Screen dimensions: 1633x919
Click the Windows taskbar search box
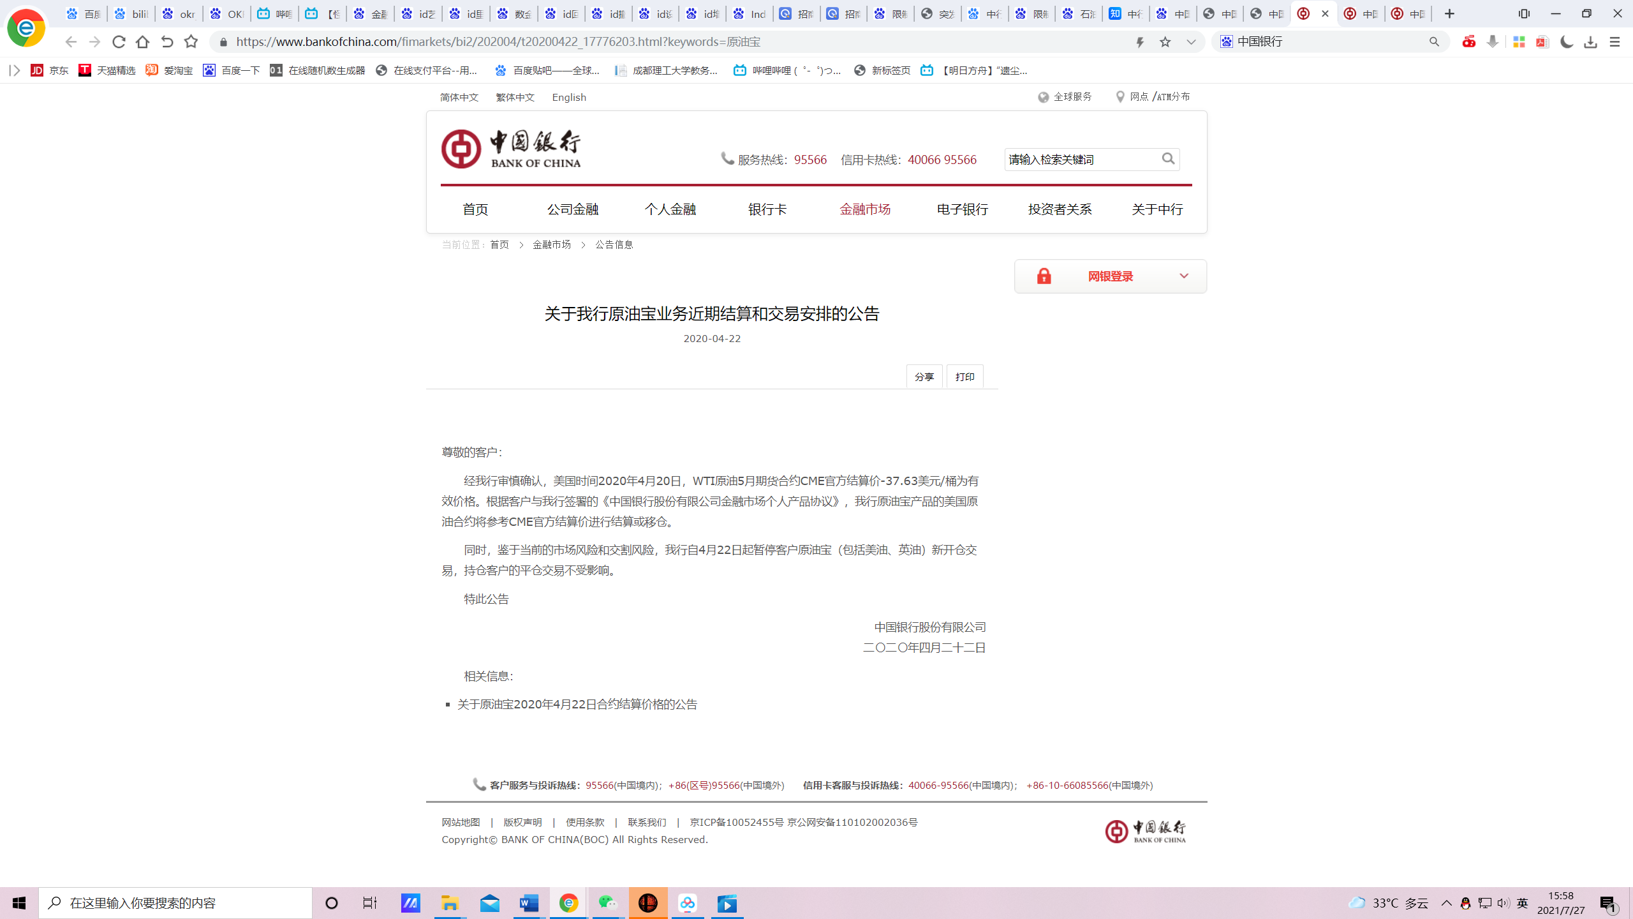pos(175,903)
